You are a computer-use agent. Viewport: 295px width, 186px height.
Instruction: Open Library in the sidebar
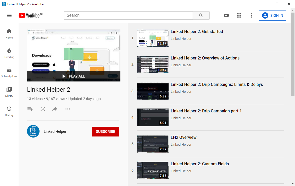[x=9, y=92]
